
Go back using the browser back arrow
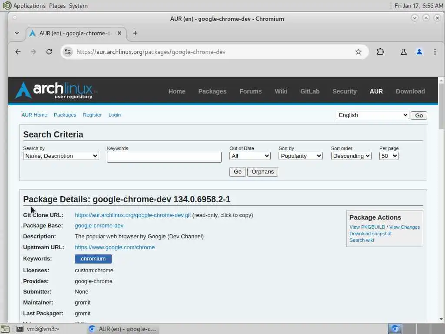(x=18, y=52)
